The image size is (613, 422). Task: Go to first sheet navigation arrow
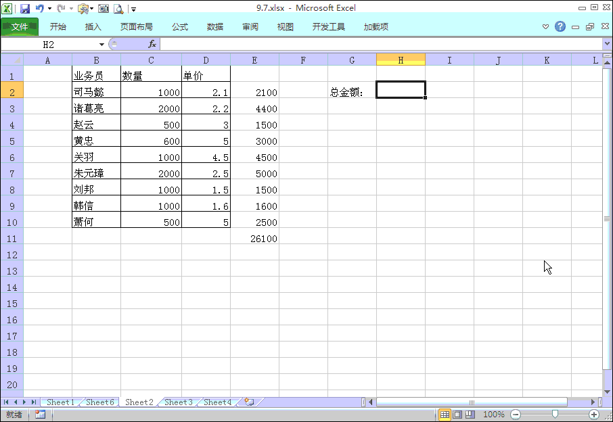click(x=6, y=402)
